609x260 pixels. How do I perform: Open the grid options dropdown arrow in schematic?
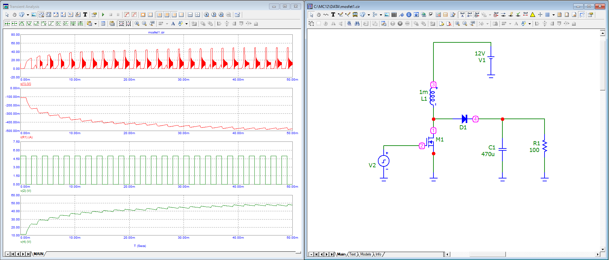[553, 15]
